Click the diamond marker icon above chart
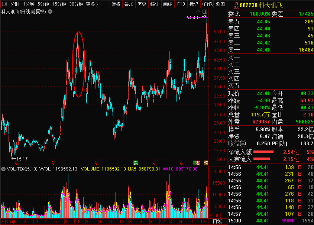Viewport: 314px width, 225px height. tap(198, 11)
